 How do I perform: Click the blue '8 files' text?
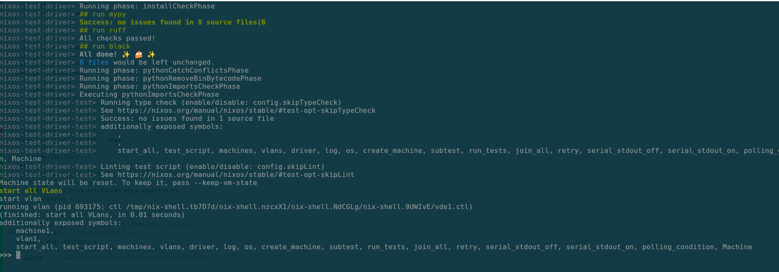pyautogui.click(x=94, y=63)
